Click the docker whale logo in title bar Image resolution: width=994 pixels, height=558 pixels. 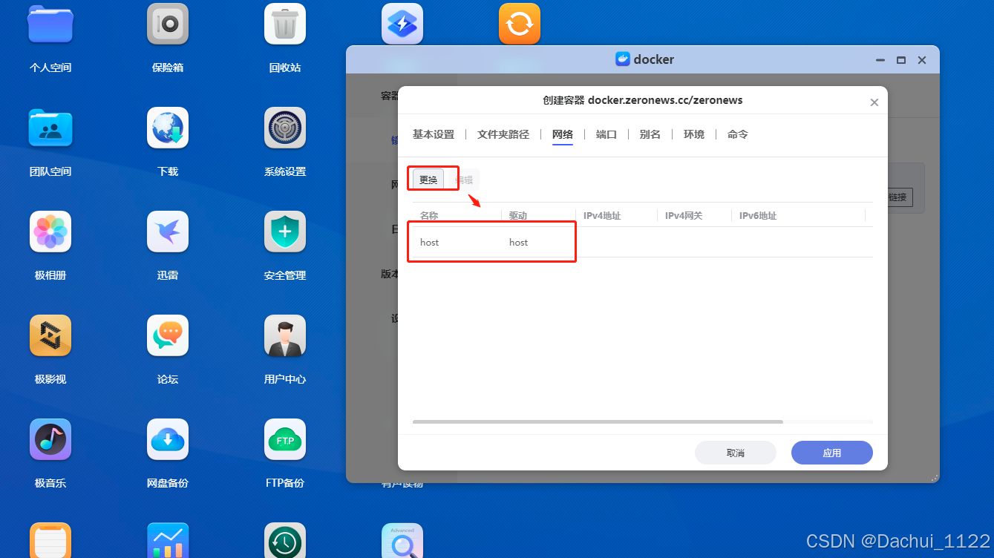(x=623, y=59)
